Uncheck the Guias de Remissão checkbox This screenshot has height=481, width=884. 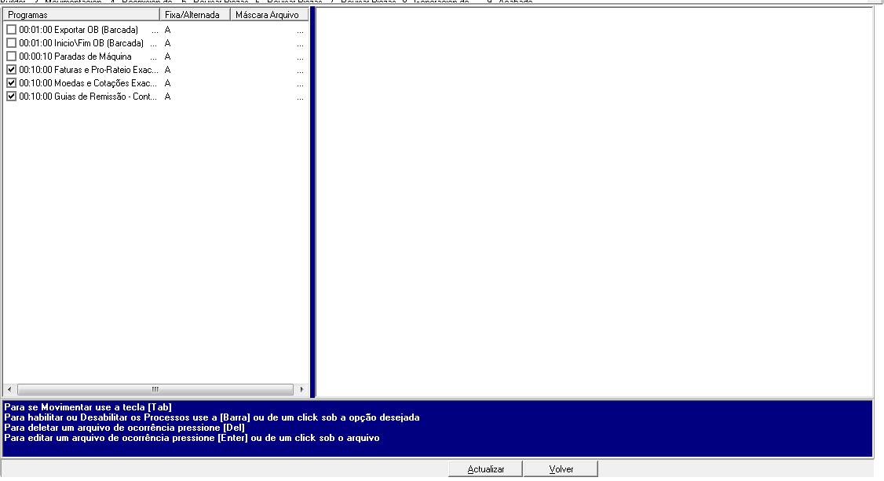point(11,97)
